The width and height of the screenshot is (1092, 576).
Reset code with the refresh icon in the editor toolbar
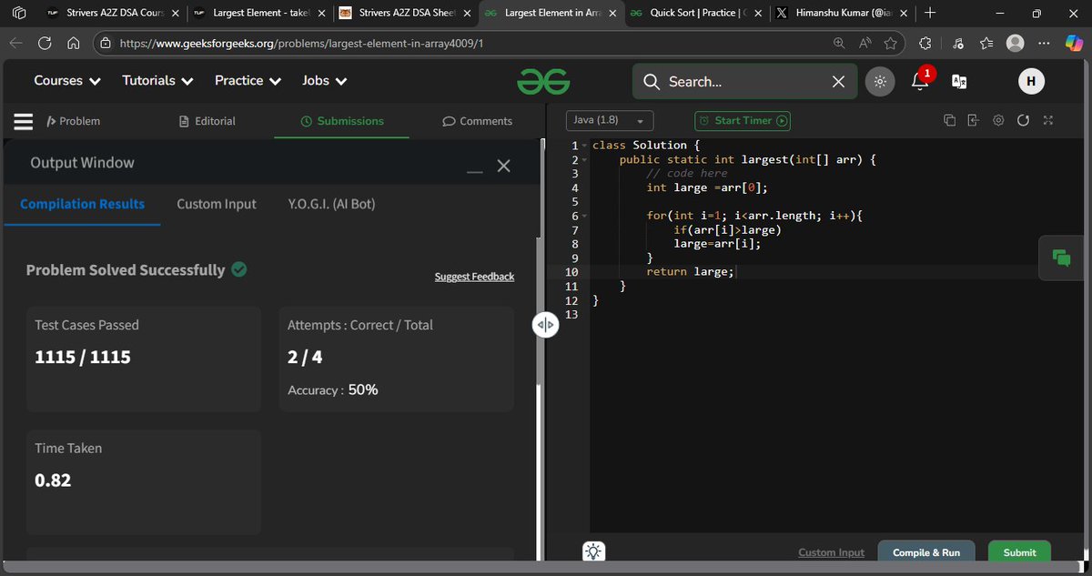coord(1023,120)
